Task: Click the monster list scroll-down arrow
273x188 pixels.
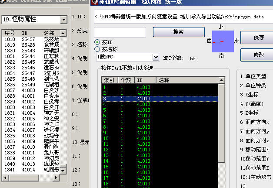Action: coord(63,170)
